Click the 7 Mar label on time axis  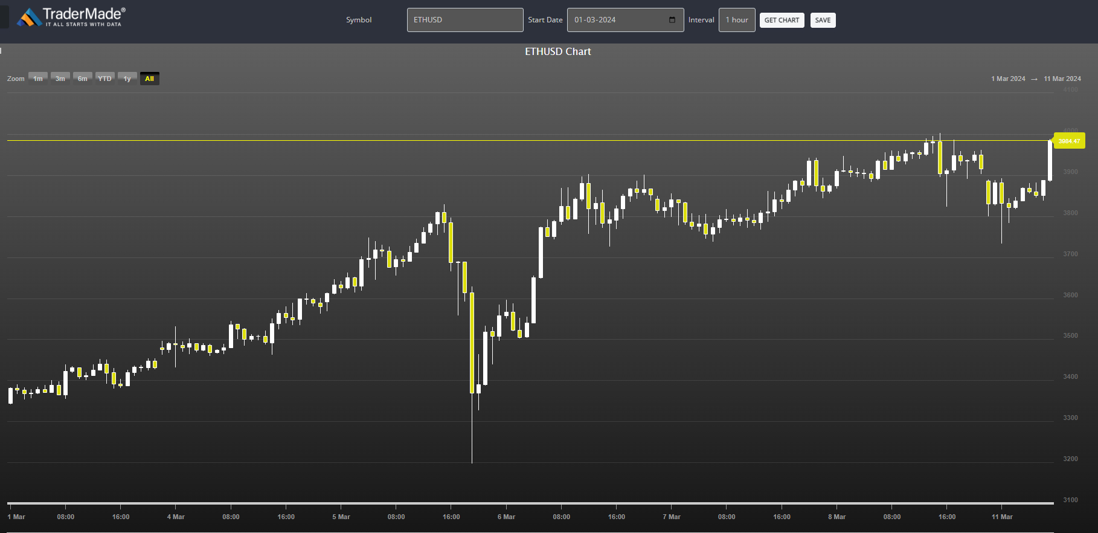coord(672,517)
